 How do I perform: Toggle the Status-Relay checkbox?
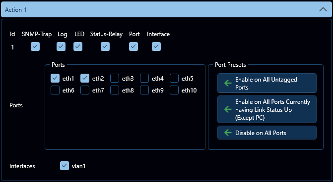pyautogui.click(x=105, y=46)
